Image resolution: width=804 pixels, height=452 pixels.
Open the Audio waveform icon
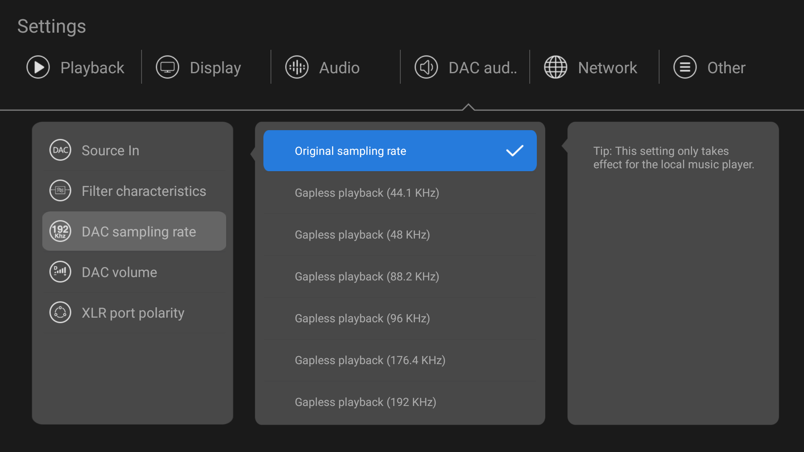(297, 67)
